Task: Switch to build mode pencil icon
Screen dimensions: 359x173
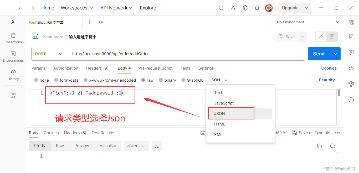Action: 321,37
